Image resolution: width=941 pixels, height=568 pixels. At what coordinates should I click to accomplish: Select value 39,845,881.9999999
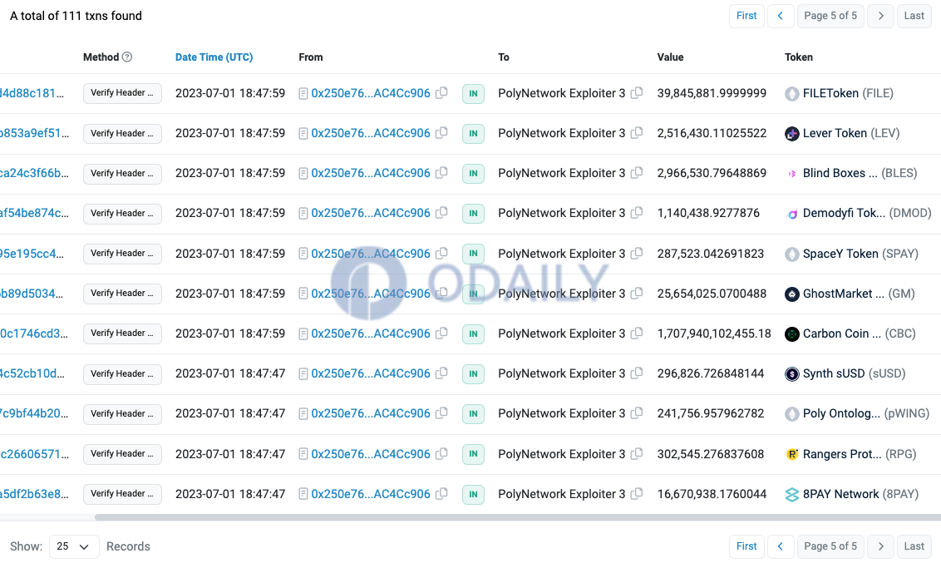(x=712, y=93)
